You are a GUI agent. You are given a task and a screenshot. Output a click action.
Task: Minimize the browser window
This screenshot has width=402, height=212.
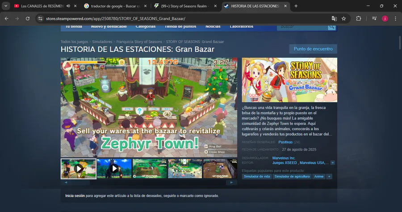point(368,6)
